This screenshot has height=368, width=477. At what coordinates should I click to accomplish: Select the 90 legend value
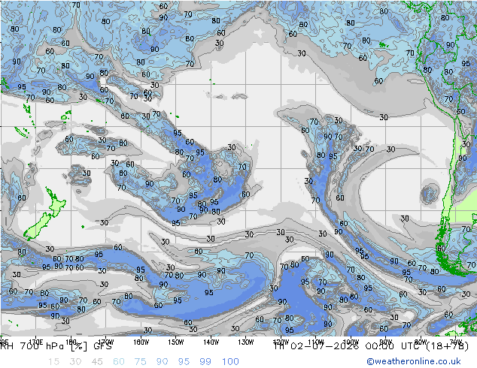tap(163, 362)
